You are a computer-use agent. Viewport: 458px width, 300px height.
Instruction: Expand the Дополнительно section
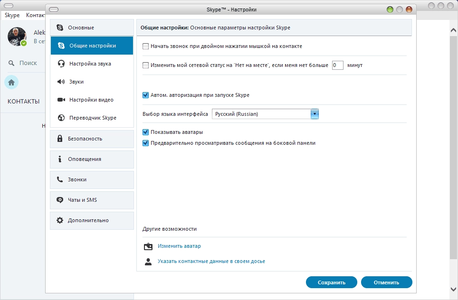click(92, 220)
